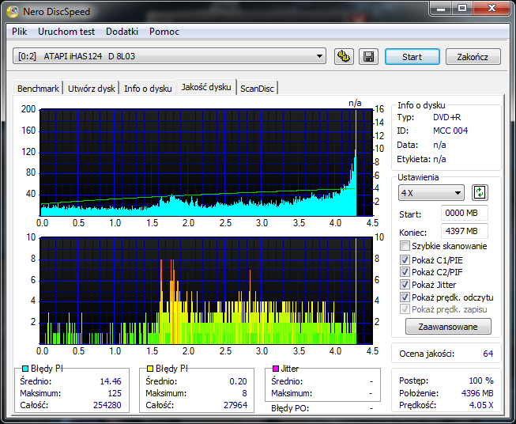The image size is (516, 424).
Task: Click the n/a label above the chart
Action: (x=355, y=103)
